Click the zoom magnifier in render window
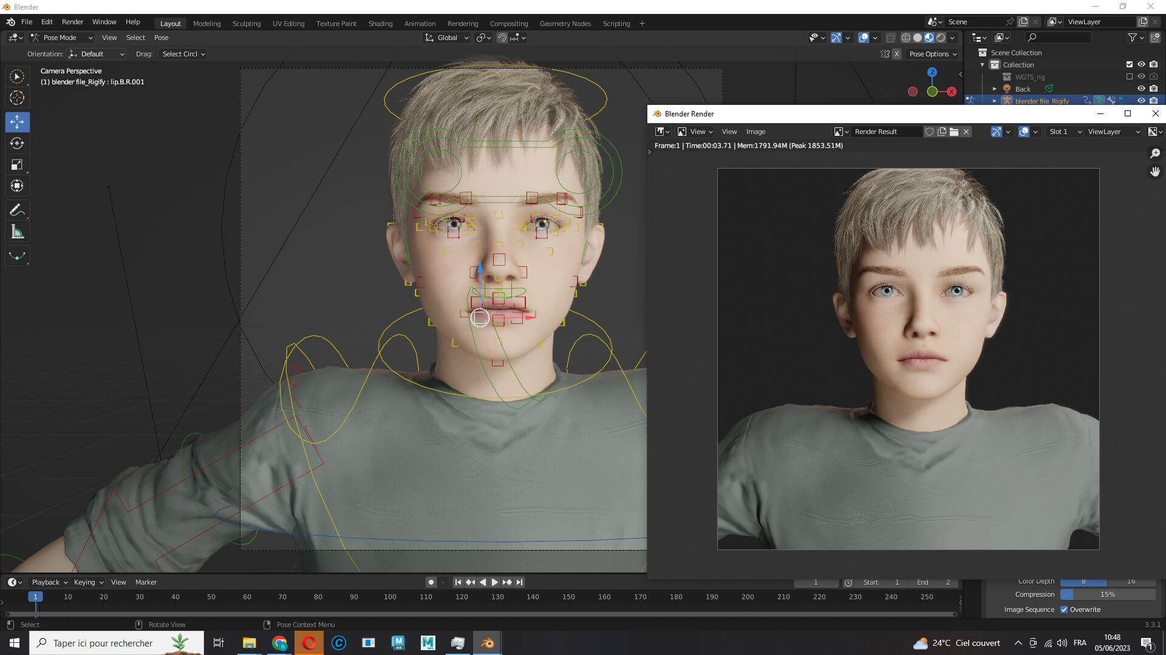 (1154, 153)
